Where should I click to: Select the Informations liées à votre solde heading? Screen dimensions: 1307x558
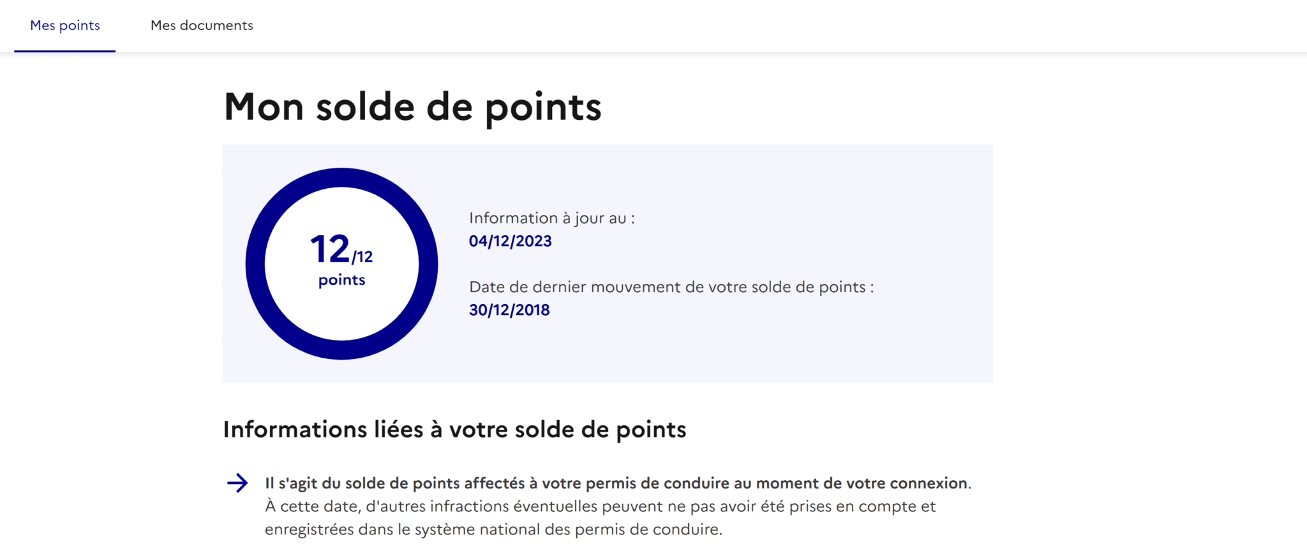click(454, 429)
